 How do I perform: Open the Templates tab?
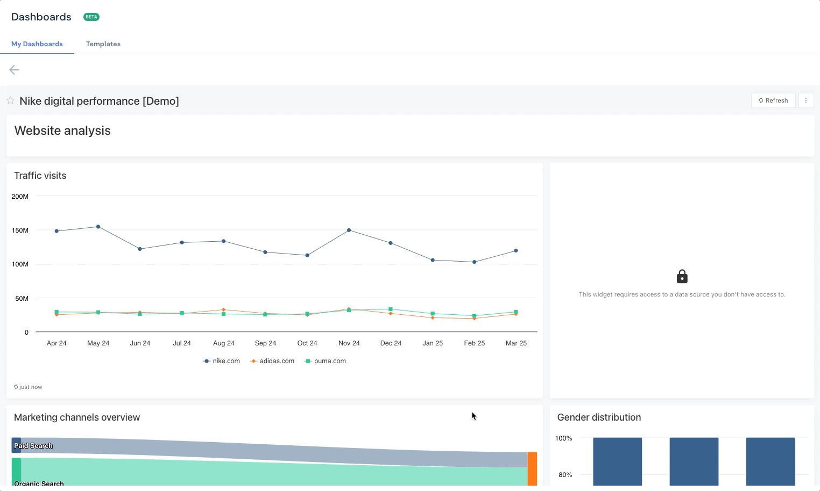pyautogui.click(x=103, y=44)
